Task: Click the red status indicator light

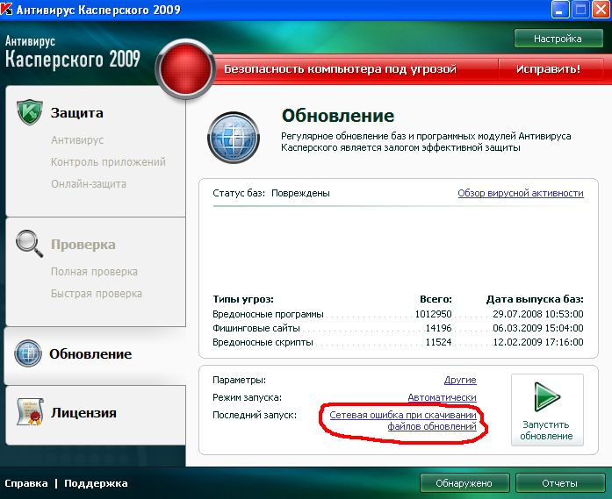Action: pos(185,69)
